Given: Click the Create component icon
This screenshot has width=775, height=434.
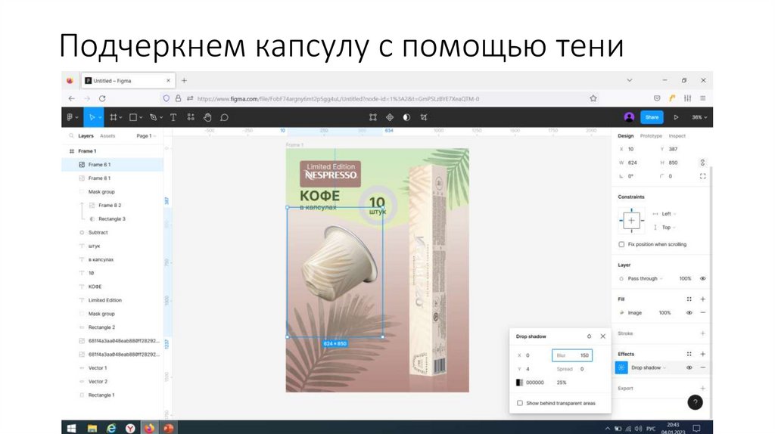Looking at the screenshot, I should pos(390,117).
